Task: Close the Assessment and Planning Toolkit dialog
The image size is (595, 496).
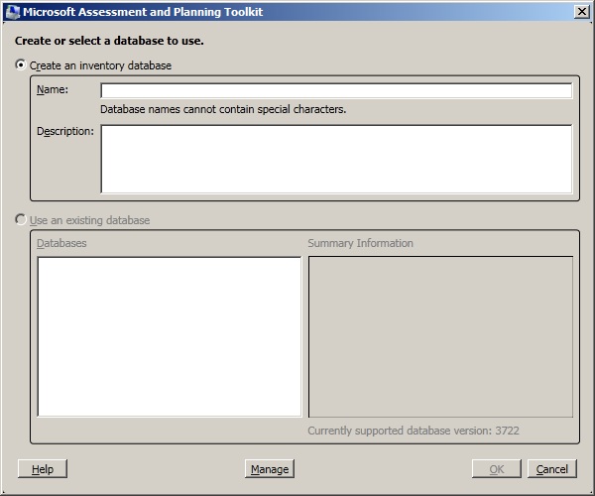Action: coord(582,11)
